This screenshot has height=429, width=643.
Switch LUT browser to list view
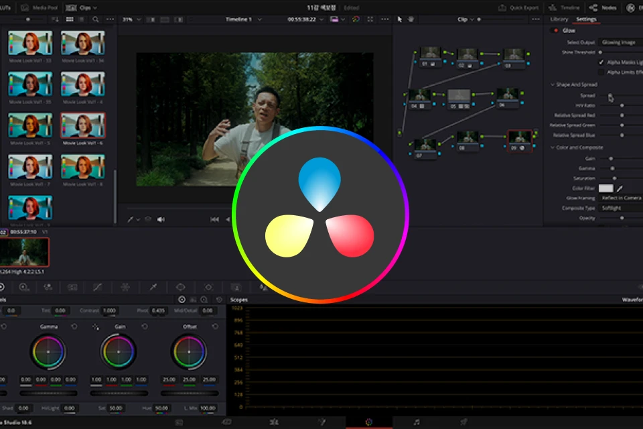click(x=82, y=19)
